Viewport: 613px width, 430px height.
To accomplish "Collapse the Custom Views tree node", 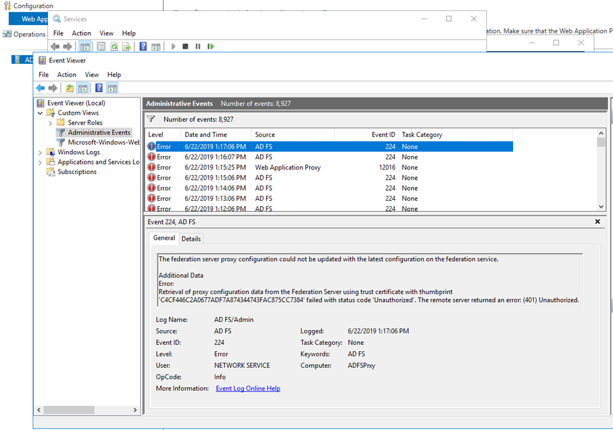I will click(40, 113).
